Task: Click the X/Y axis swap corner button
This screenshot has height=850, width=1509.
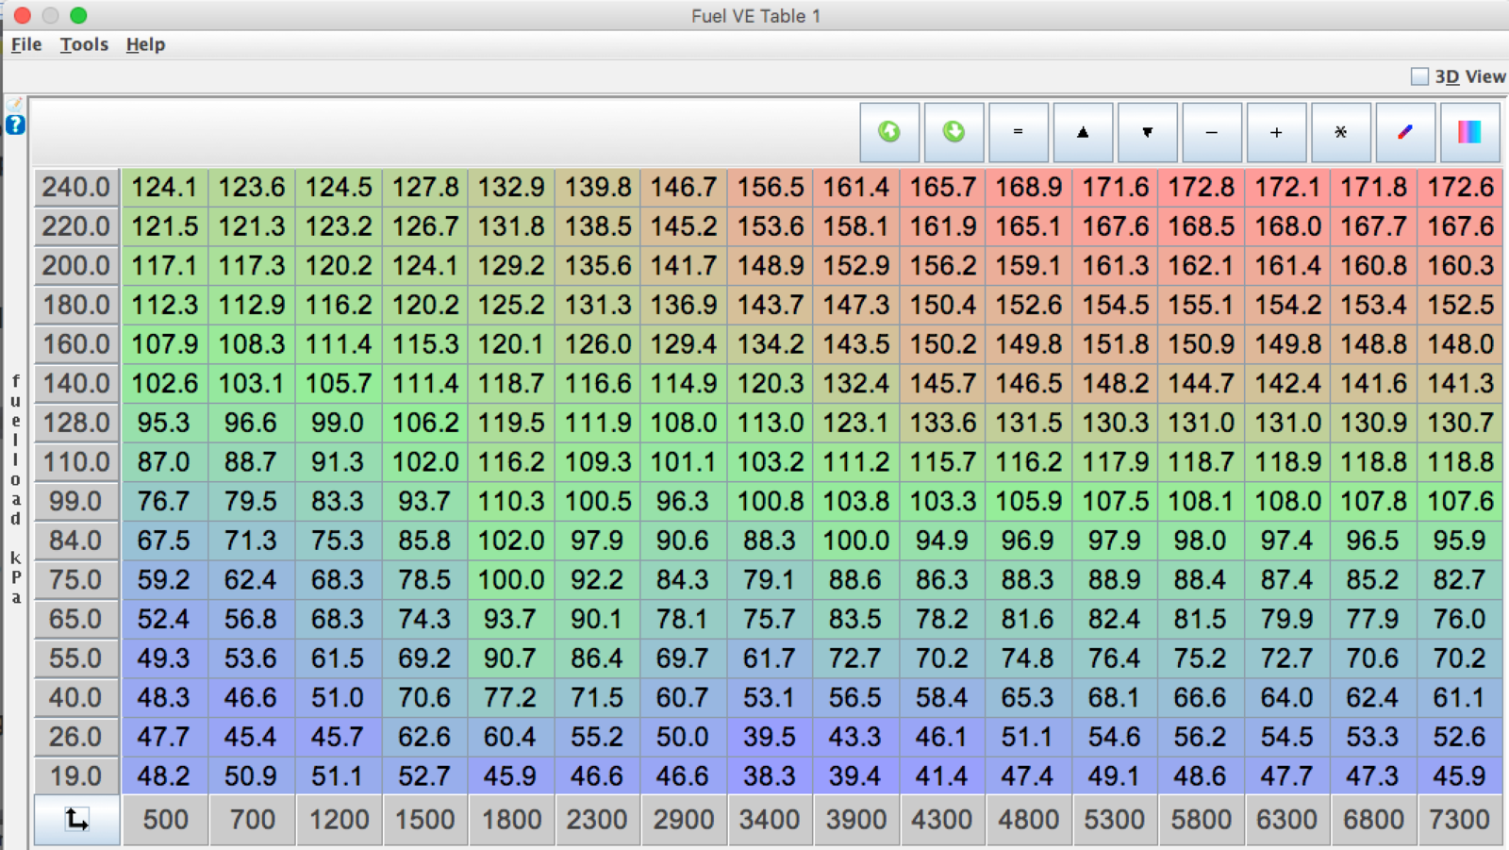Action: point(76,819)
